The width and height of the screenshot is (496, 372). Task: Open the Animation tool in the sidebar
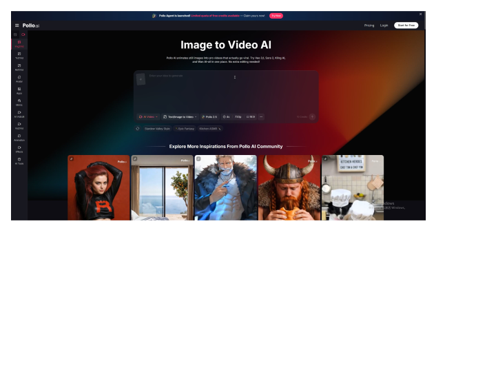tap(19, 138)
